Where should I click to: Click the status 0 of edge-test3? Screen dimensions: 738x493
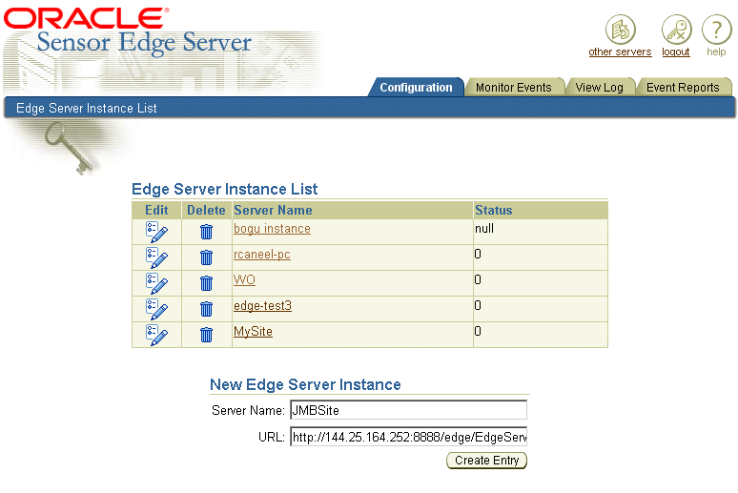[478, 305]
